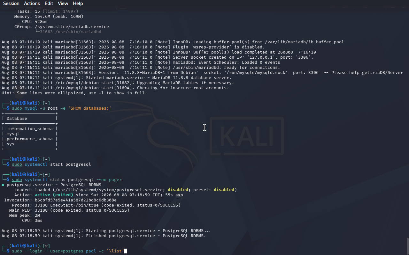
Task: Click the 'information_schema' row in the database table
Action: click(x=30, y=129)
